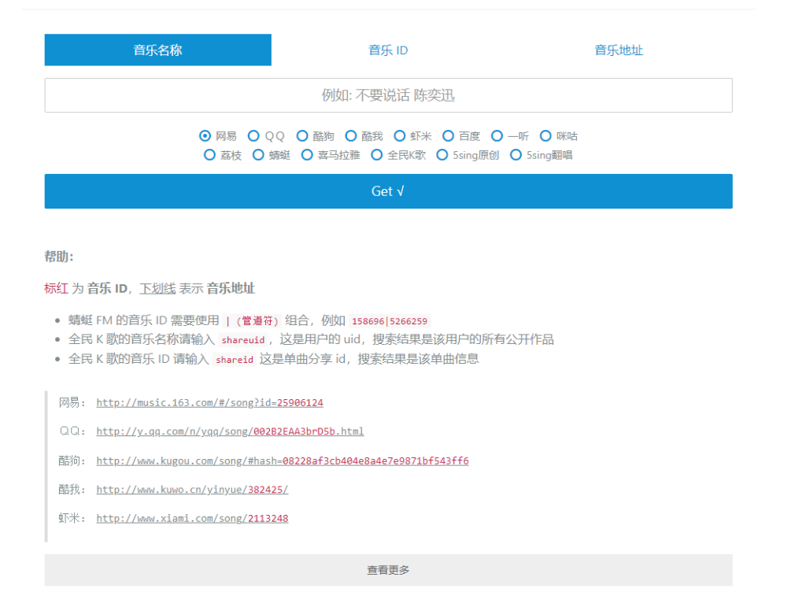806x592 pixels.
Task: Click the song search input field
Action: [388, 94]
